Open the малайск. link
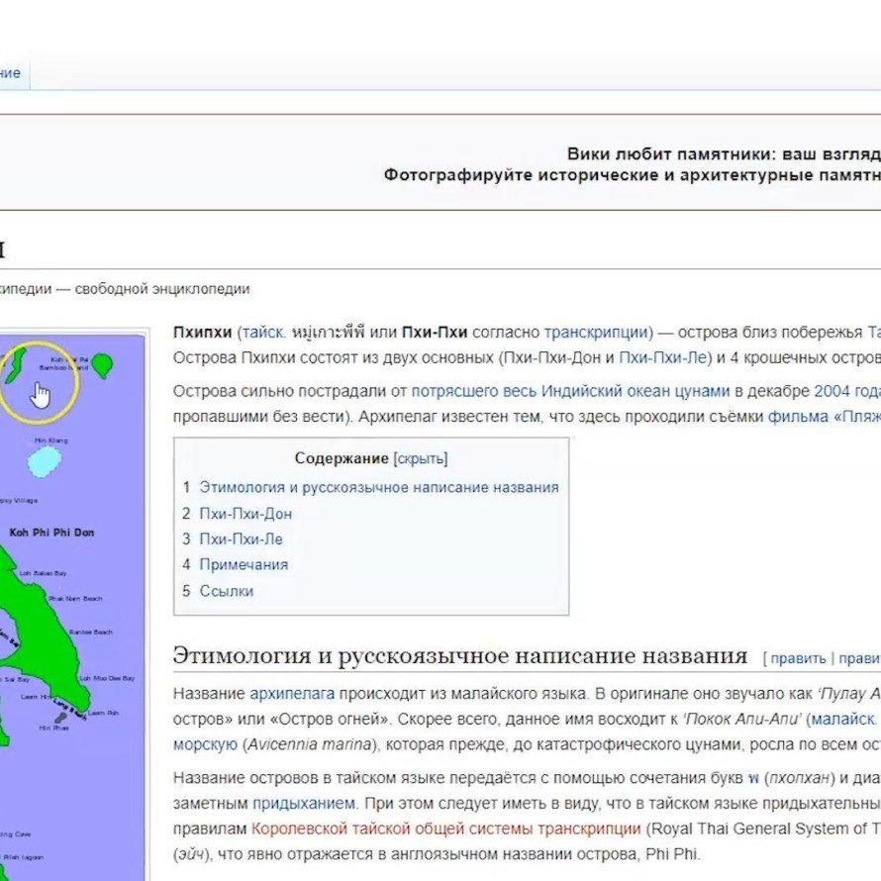881x881 pixels. point(843,720)
